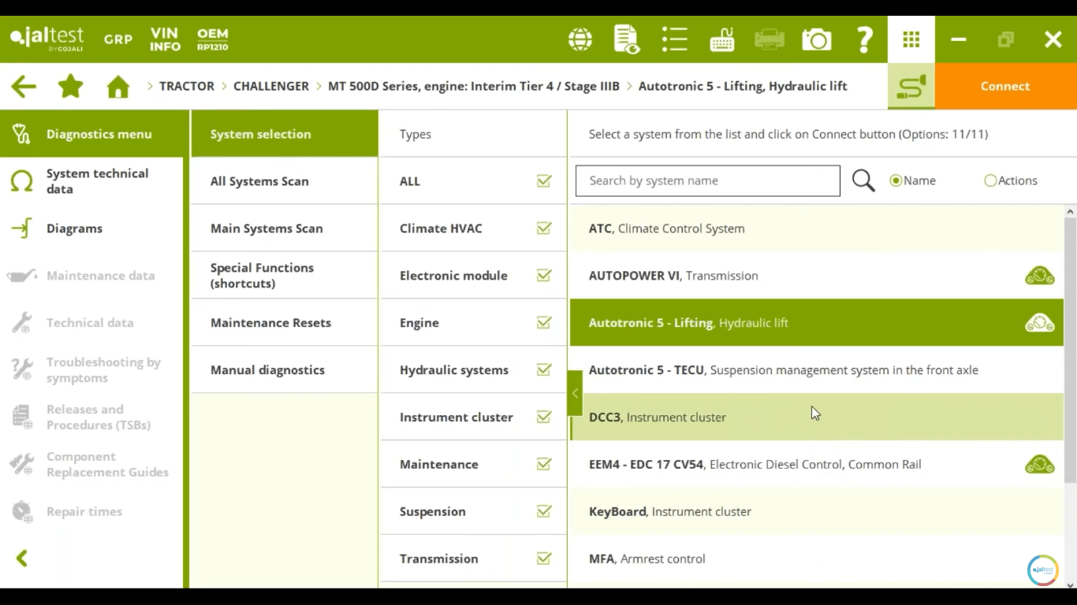Click the globe language icon in header

click(580, 39)
